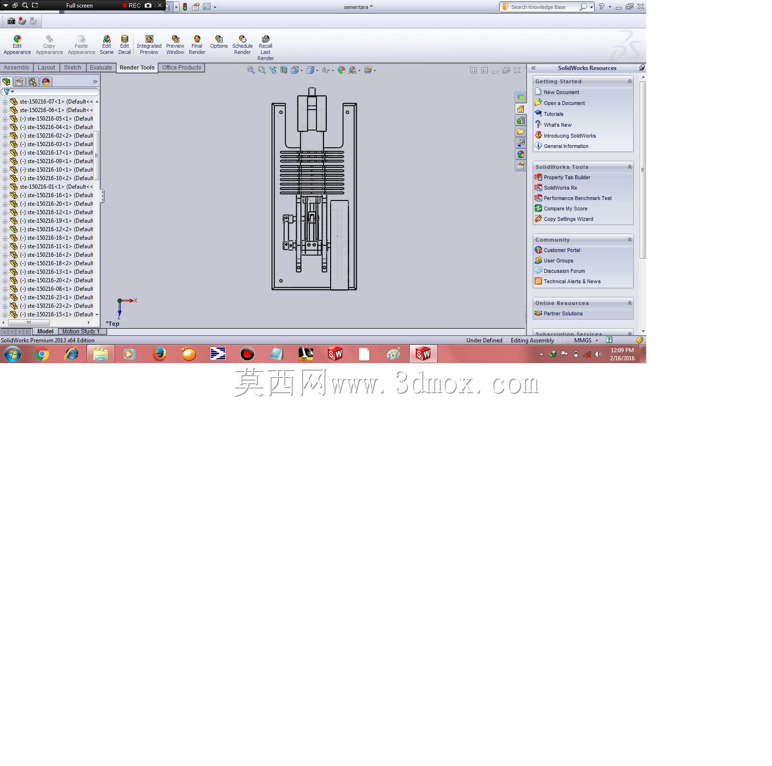Expand the FeatureManager panel with the chevron

[95, 82]
